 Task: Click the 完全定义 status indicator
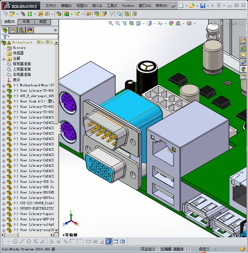(x=148, y=249)
